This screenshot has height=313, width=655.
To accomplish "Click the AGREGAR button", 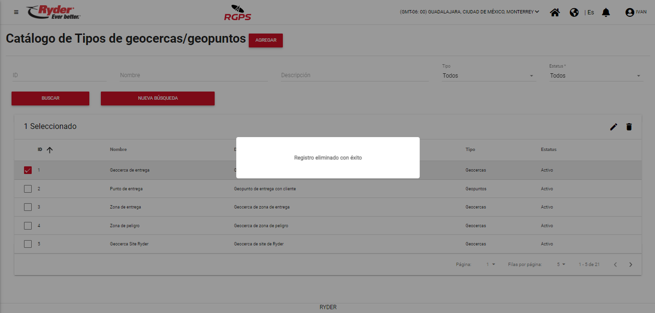I will [266, 40].
